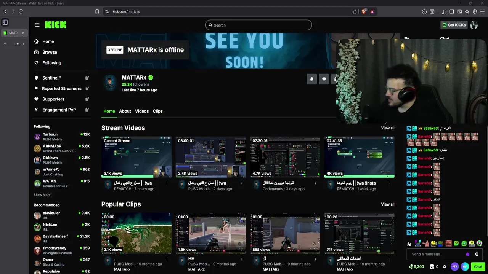This screenshot has width=488, height=274.
Task: Open options menu for PUBG Mobile 2 days ago video
Action: coord(241,183)
